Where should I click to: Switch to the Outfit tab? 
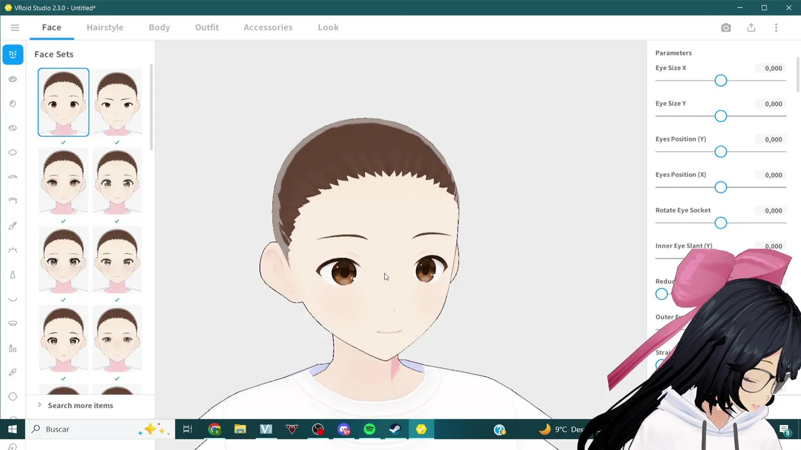[x=207, y=27]
